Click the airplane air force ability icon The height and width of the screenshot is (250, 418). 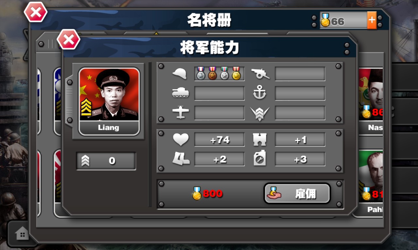click(181, 113)
